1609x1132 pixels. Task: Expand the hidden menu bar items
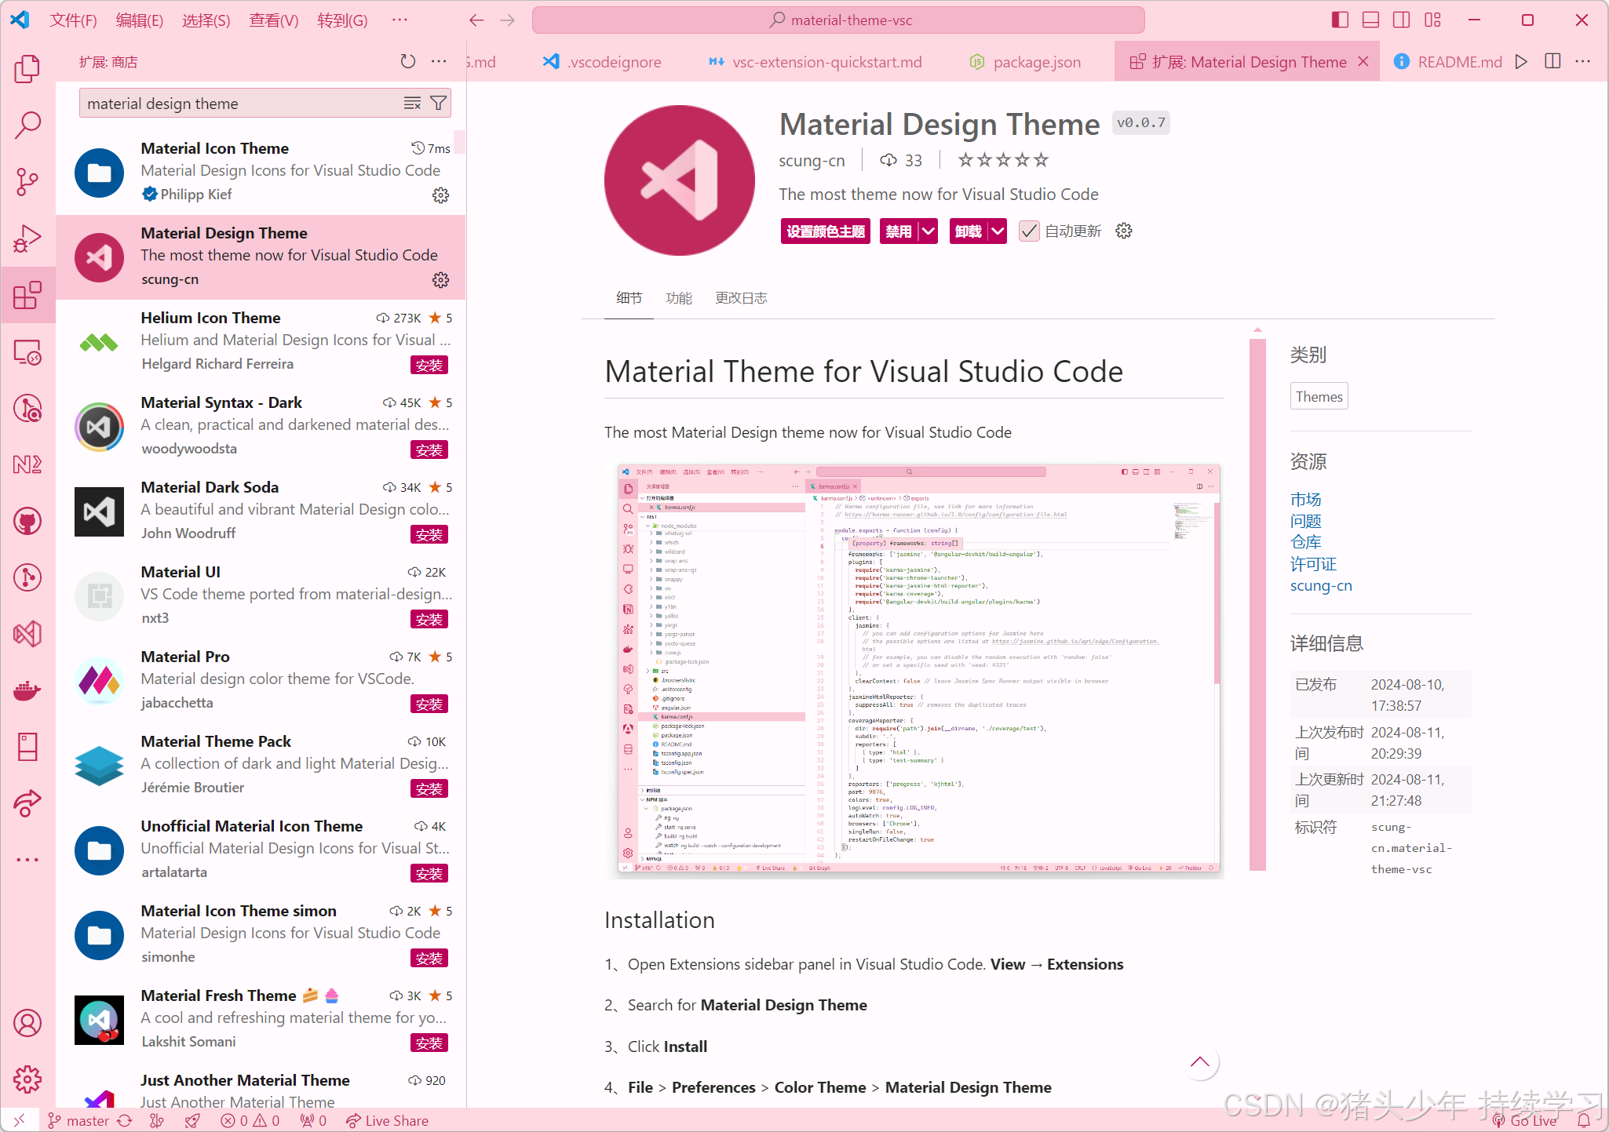click(400, 20)
